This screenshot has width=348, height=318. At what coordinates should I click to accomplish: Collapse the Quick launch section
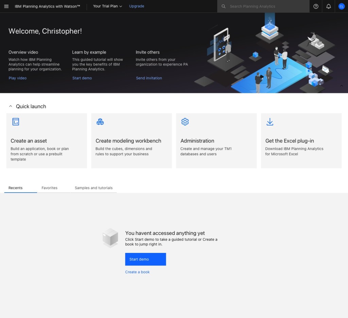(11, 106)
